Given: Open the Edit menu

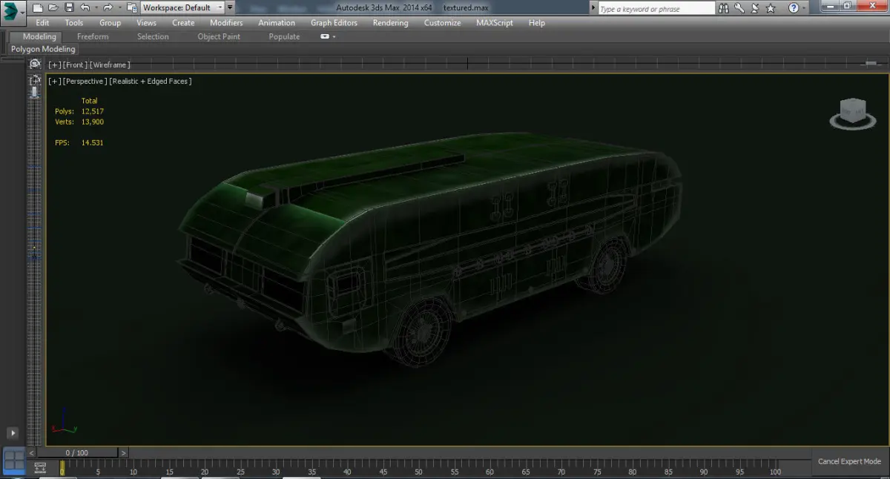Looking at the screenshot, I should (42, 23).
